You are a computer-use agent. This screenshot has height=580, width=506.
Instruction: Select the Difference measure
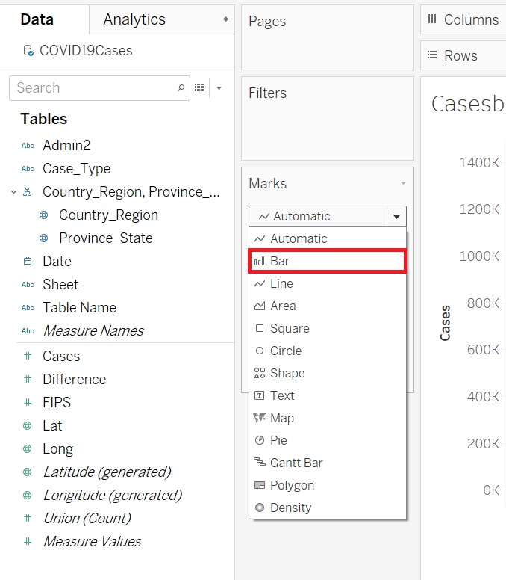(x=75, y=380)
